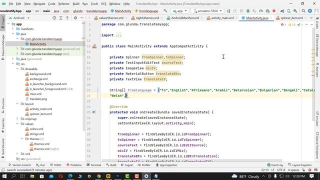
Task: Open the app run configuration dropdown
Action: [179, 11]
